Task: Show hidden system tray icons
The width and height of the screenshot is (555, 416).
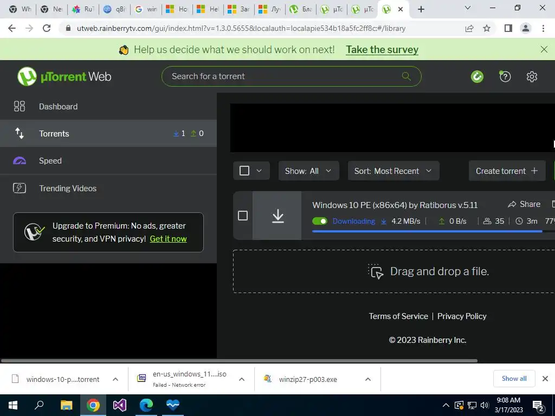Action: click(x=446, y=405)
